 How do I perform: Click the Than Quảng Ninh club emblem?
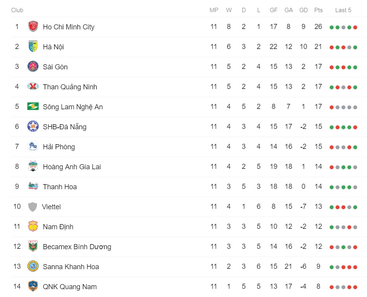coord(33,86)
